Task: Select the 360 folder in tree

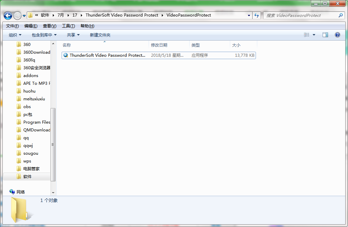Action: [27, 45]
